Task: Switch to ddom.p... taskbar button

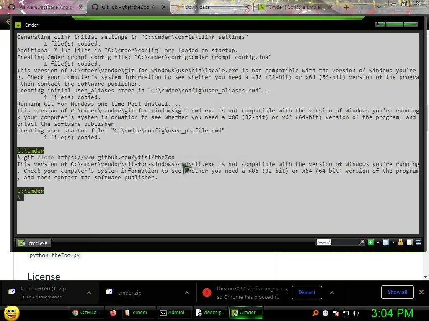Action: 210,313
